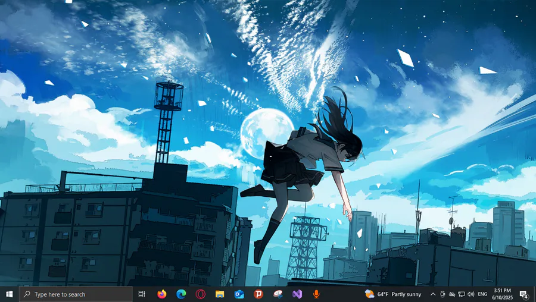Screen dimensions: 536x302
Task: Open the notification center with 4 alerts
Action: [523, 294]
